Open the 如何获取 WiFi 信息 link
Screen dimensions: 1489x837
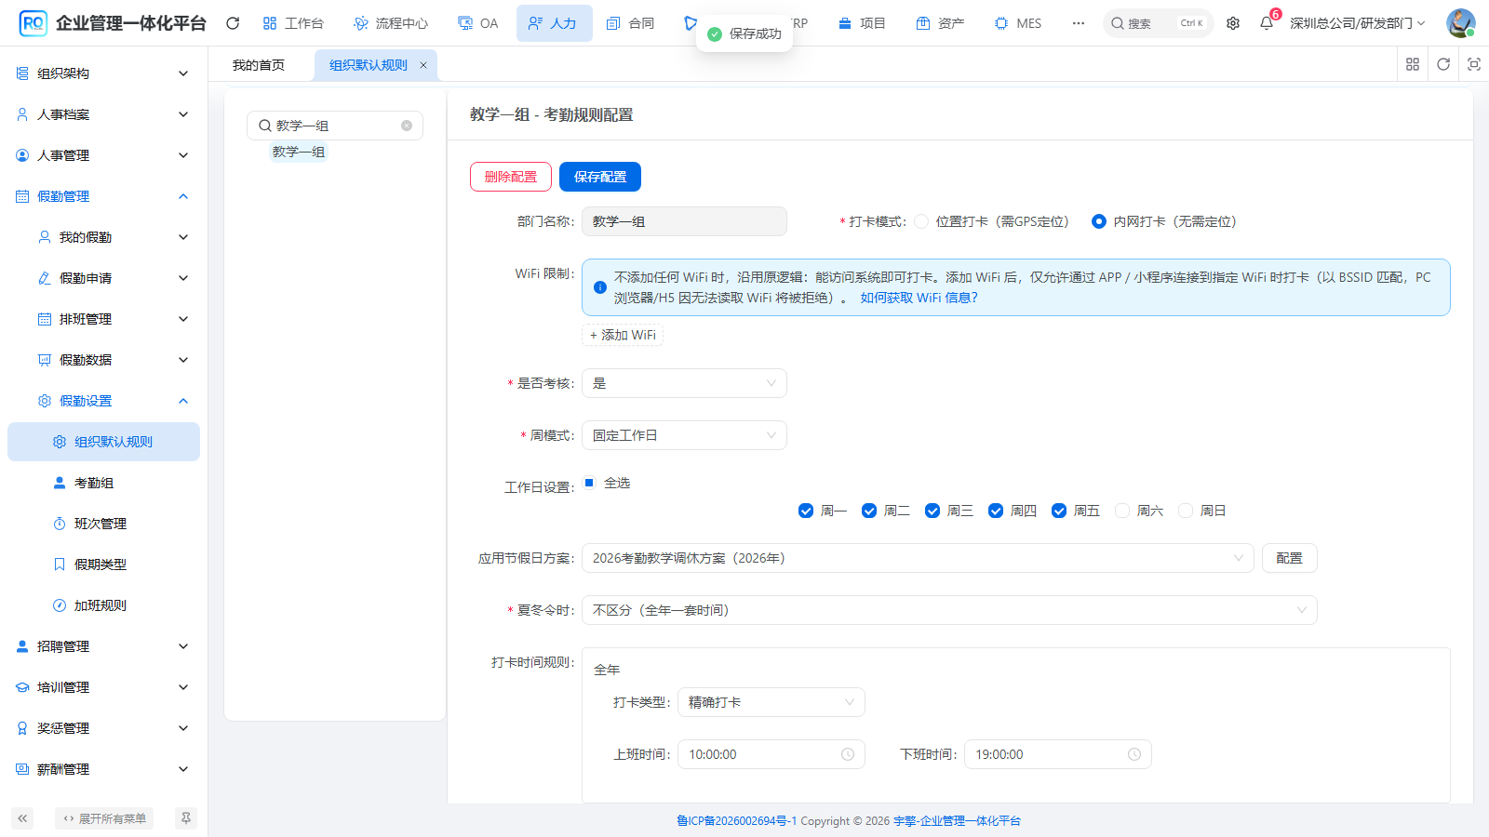pos(919,298)
